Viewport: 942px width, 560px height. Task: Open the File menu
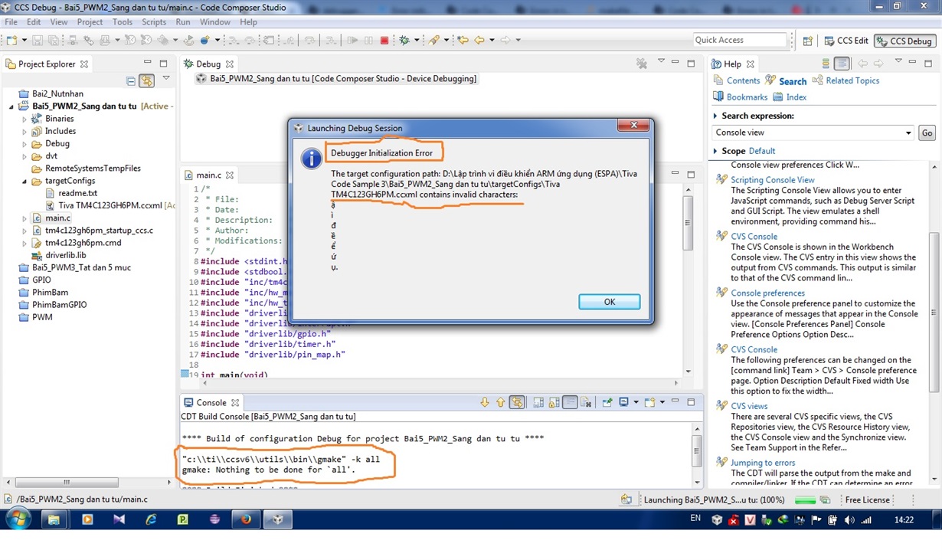[11, 22]
